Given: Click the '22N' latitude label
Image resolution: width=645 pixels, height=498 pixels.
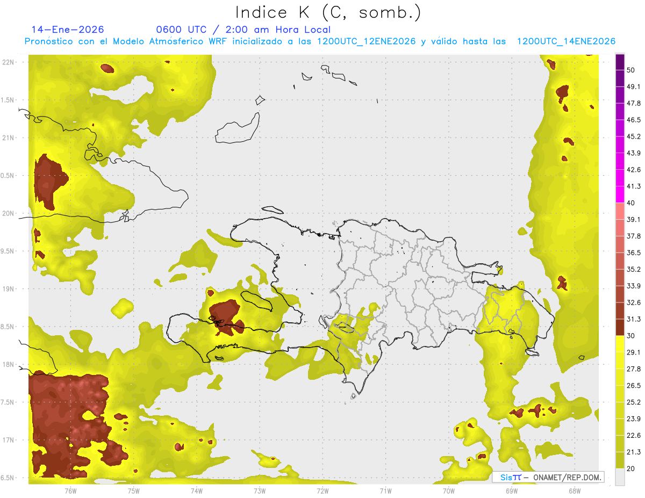Looking at the screenshot, I should tap(9, 62).
